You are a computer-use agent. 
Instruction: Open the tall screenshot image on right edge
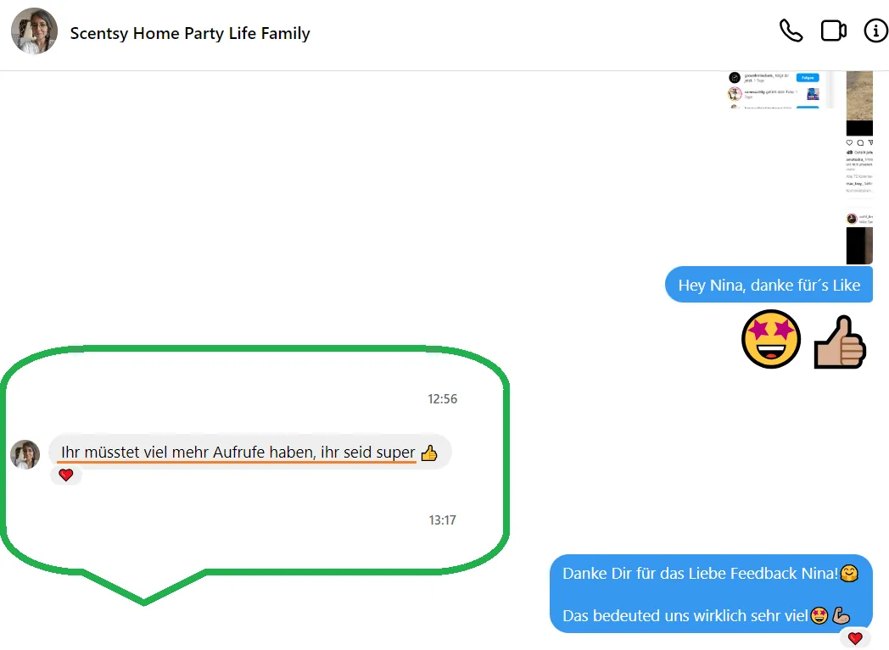click(859, 168)
